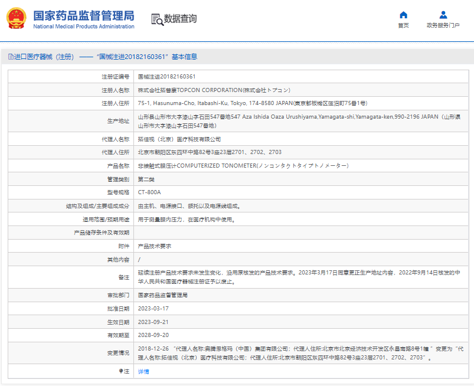Select the 数据查询 heading text

click(180, 19)
